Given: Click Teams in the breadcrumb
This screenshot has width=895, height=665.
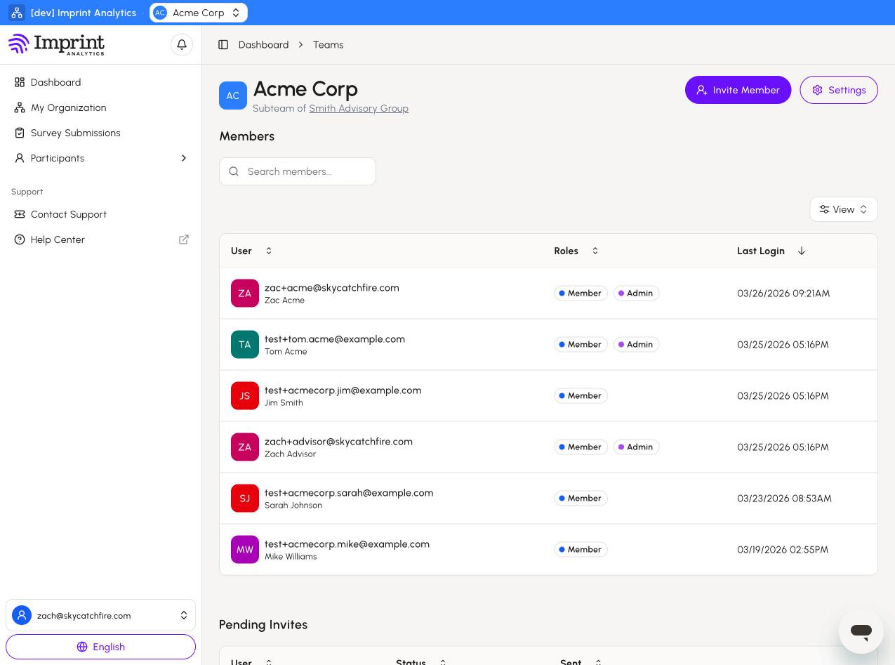Looking at the screenshot, I should pos(328,45).
